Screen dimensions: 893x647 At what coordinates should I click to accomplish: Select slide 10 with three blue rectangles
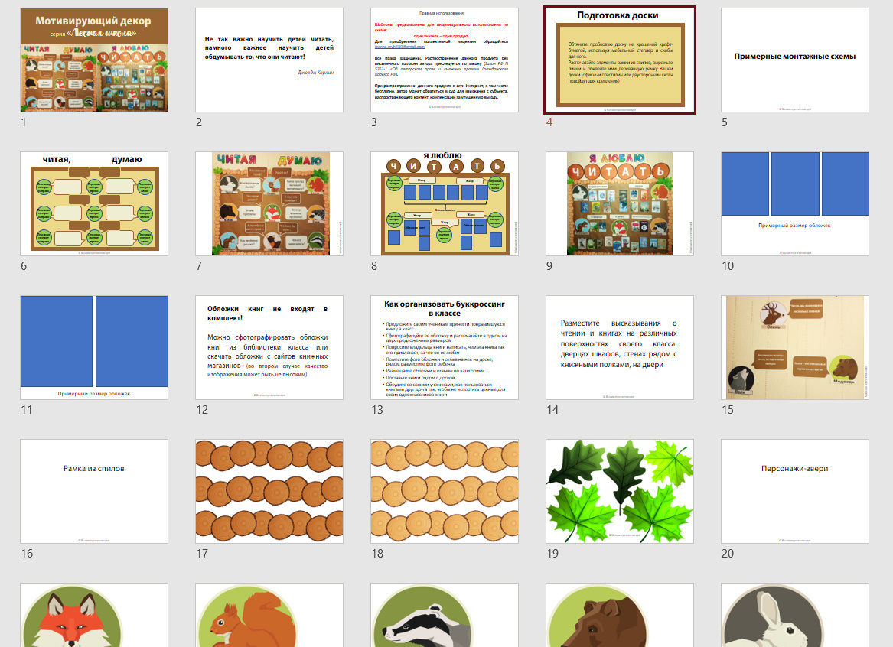(x=794, y=203)
